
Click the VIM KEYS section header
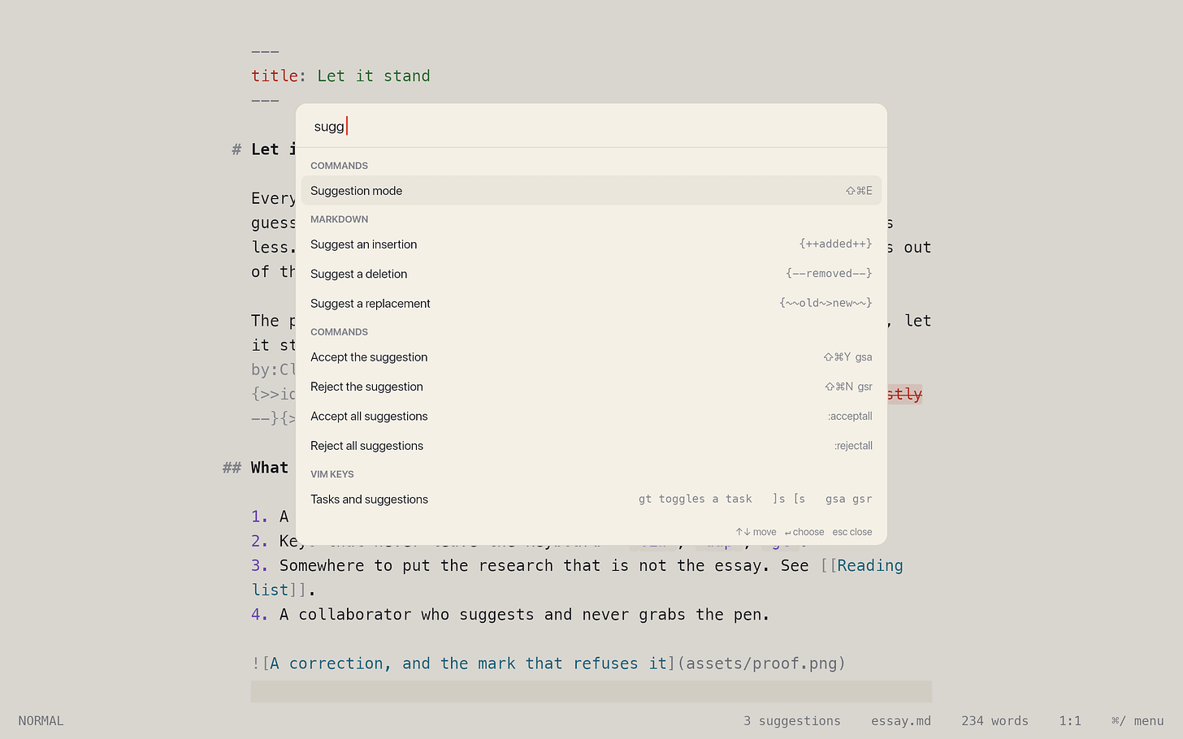coord(332,474)
